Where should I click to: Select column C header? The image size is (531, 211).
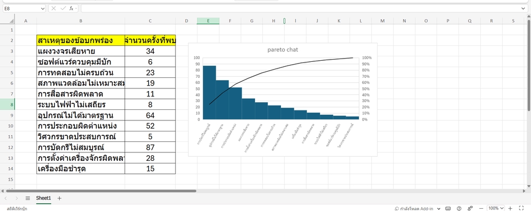tap(150, 21)
